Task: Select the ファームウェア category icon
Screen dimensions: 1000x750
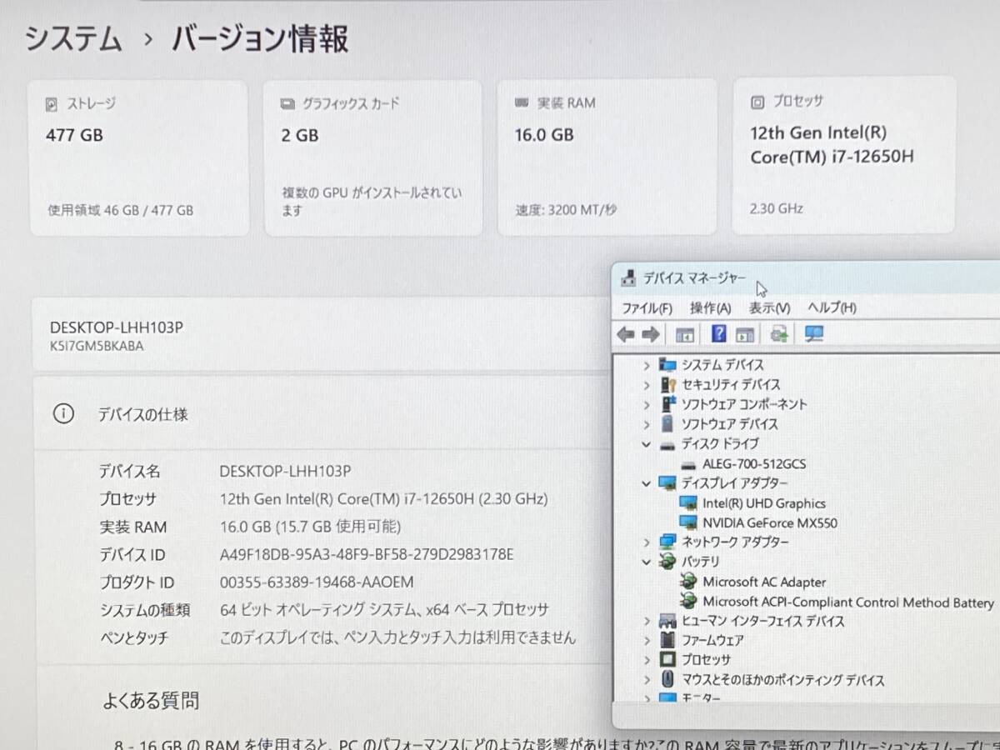Action: pyautogui.click(x=667, y=641)
